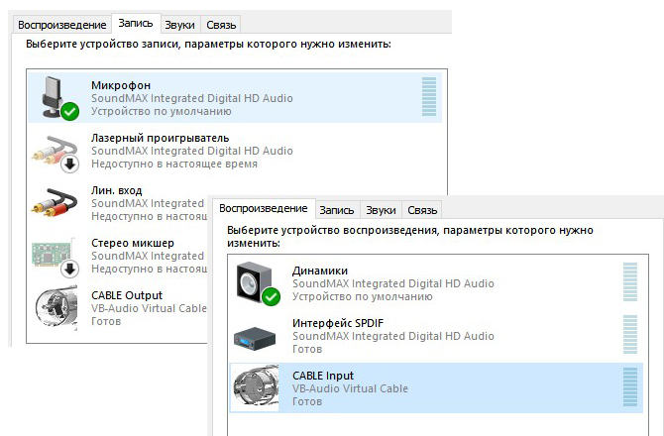This screenshot has height=436, width=664.
Task: Switch to Запись tab in front window
Action: coord(337,210)
